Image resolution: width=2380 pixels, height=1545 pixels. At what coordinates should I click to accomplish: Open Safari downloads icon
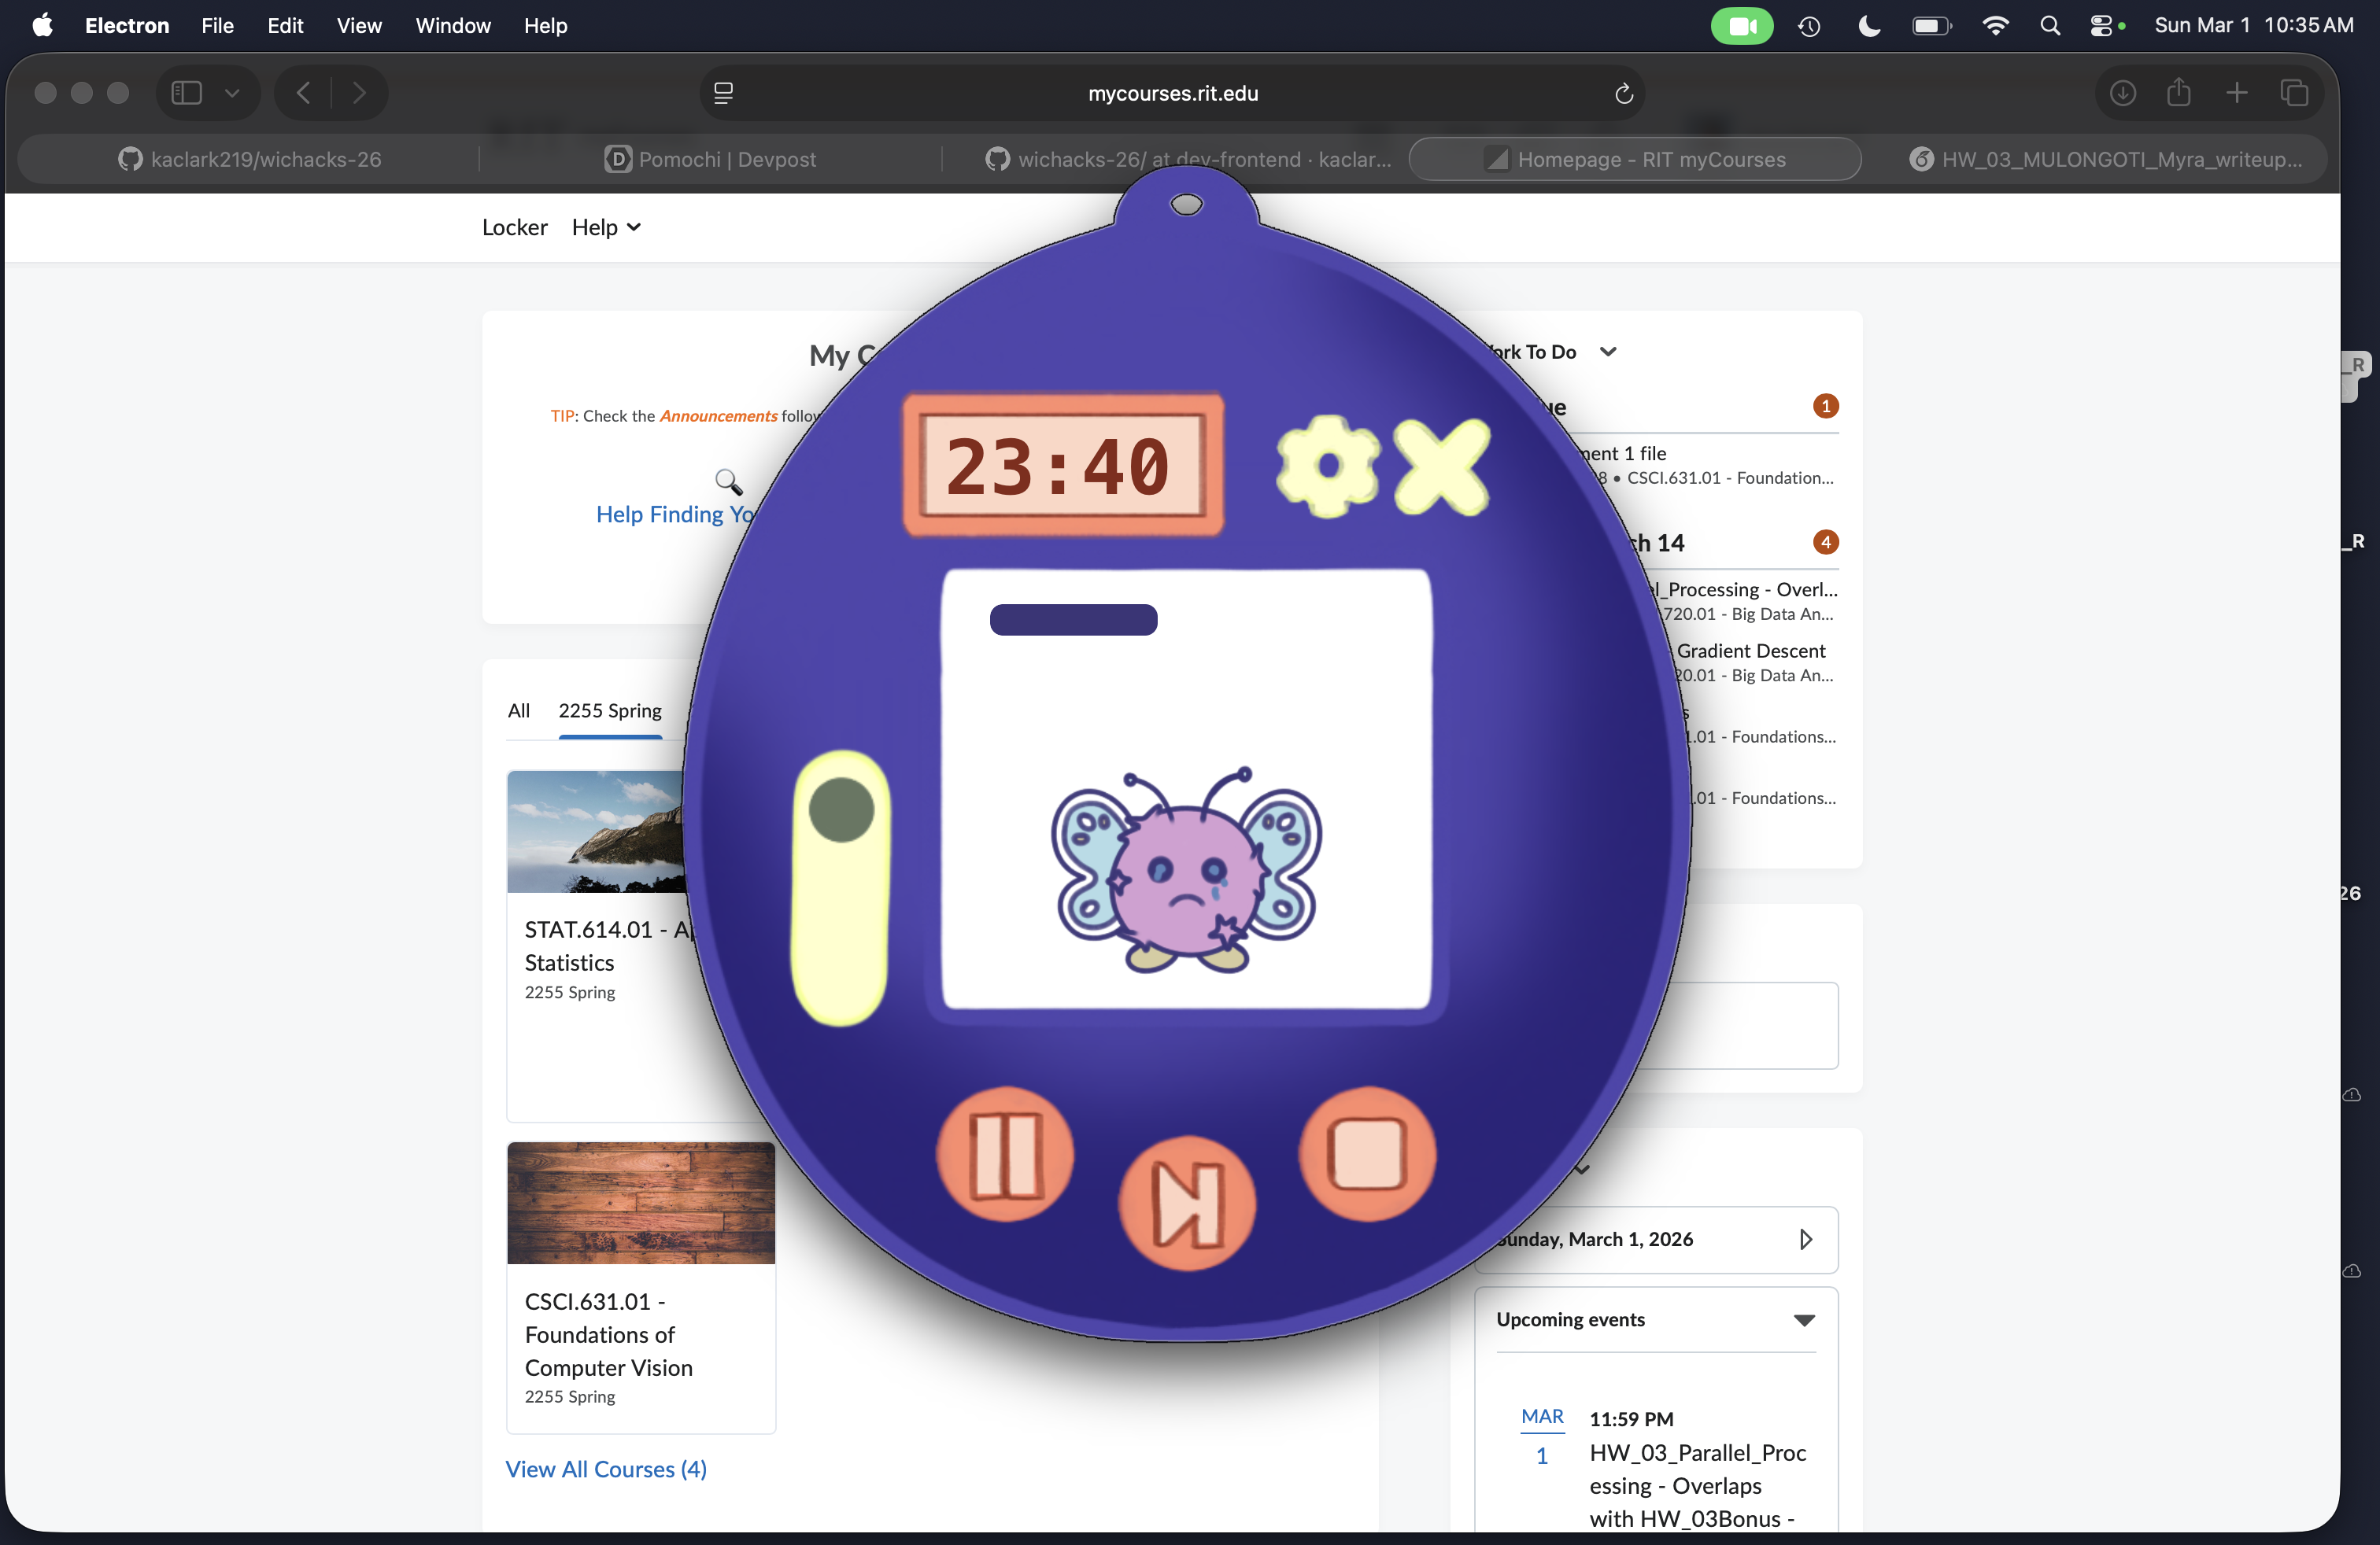(2122, 93)
